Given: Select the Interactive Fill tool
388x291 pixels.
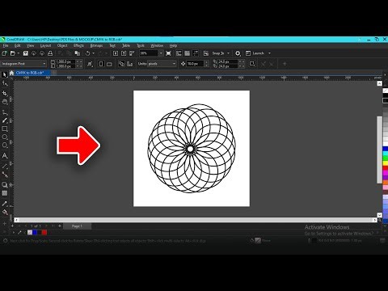Looking at the screenshot, I should point(5,213).
